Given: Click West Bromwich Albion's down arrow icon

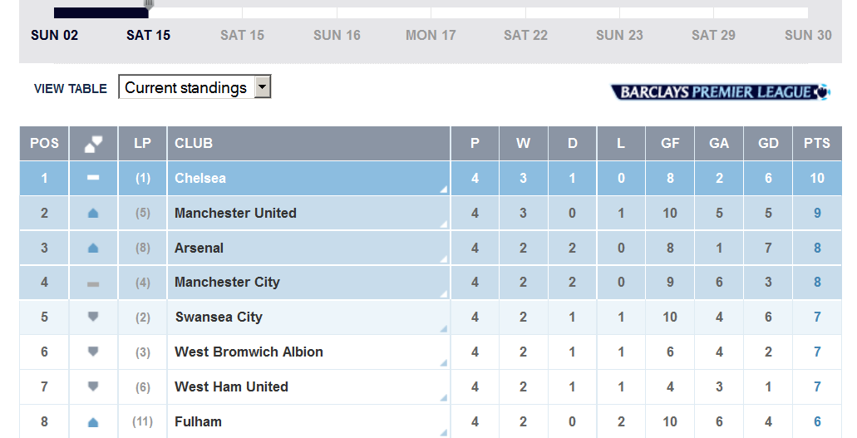Looking at the screenshot, I should (93, 352).
